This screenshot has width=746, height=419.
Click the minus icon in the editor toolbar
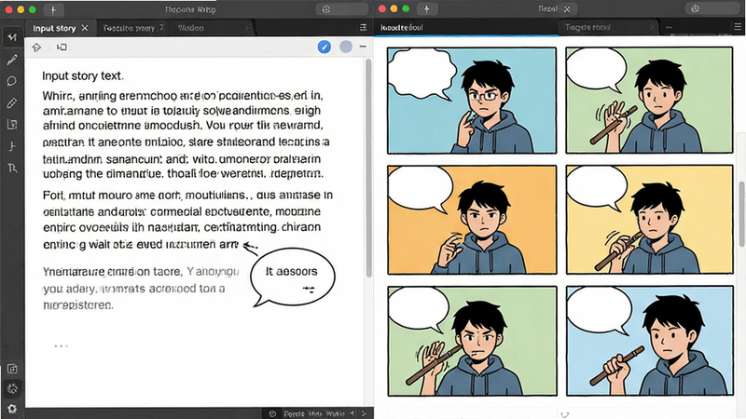[x=363, y=47]
